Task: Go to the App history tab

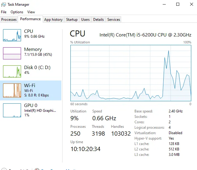Action: [53, 20]
